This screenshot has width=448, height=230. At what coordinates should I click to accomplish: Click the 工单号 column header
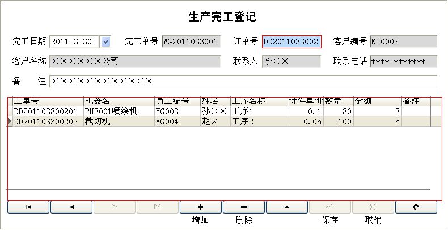(x=48, y=101)
